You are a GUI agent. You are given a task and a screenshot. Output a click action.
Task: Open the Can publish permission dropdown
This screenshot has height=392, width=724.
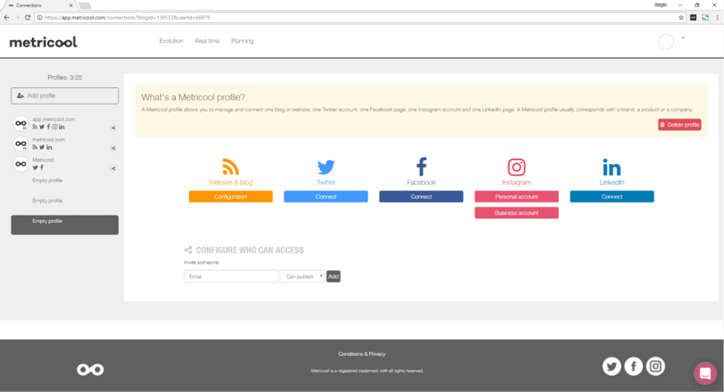pyautogui.click(x=302, y=277)
